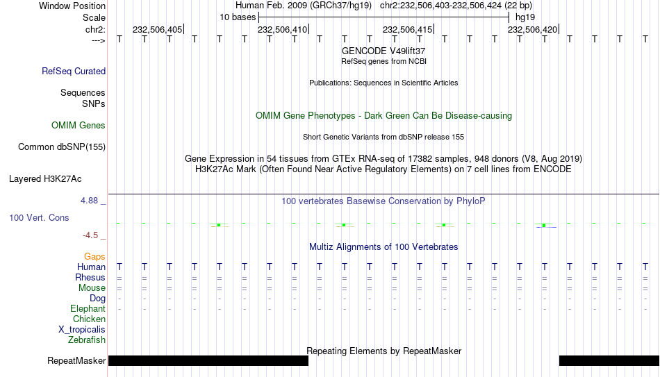The width and height of the screenshot is (660, 377).
Task: Click the OMIM Gene Phenotypes track title
Action: [x=383, y=116]
